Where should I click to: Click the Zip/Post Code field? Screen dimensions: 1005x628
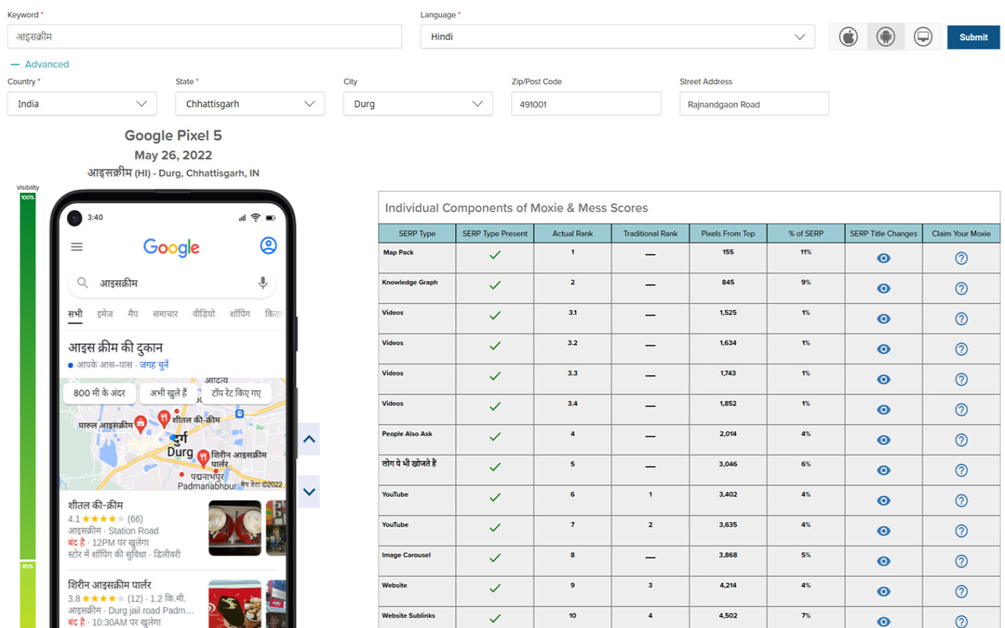587,104
